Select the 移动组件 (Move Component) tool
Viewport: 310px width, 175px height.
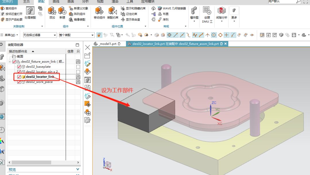click(99, 11)
